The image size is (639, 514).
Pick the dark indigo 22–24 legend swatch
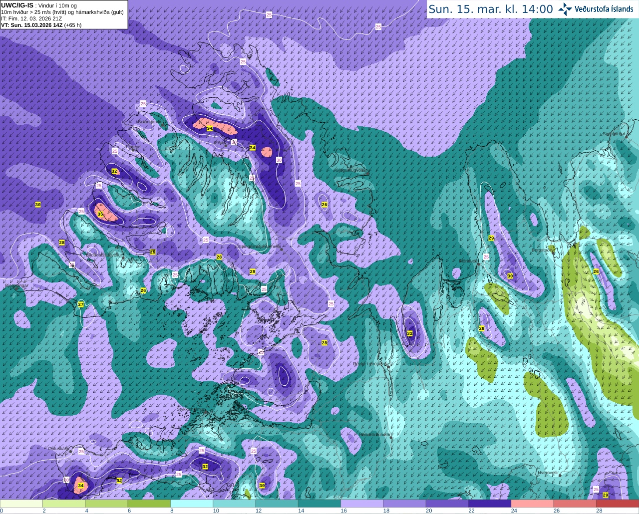(x=490, y=504)
